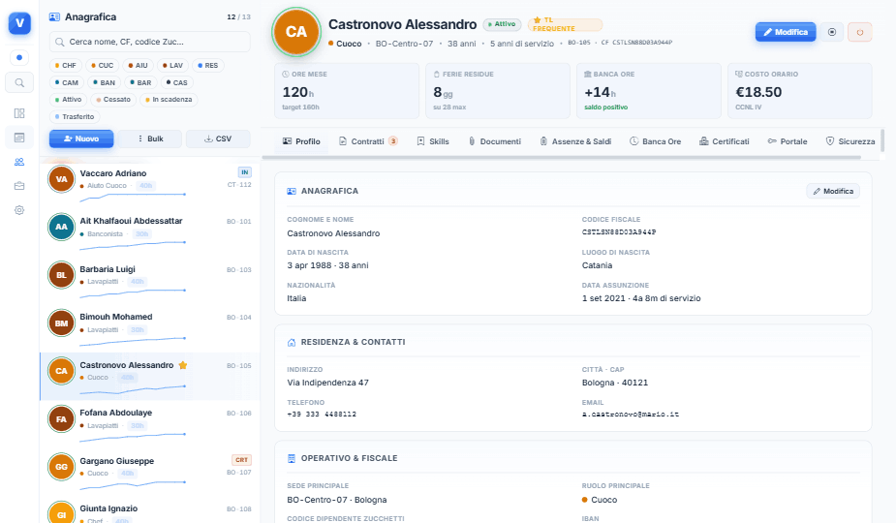The image size is (896, 523).
Task: Toggle the LAV role filter chip
Action: pos(172,66)
